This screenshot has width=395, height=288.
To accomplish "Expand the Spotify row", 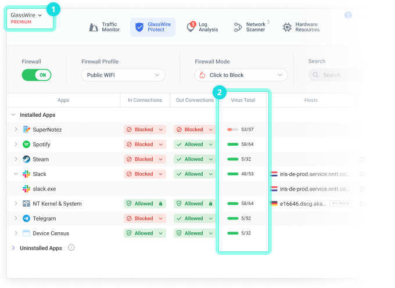I will pos(16,144).
